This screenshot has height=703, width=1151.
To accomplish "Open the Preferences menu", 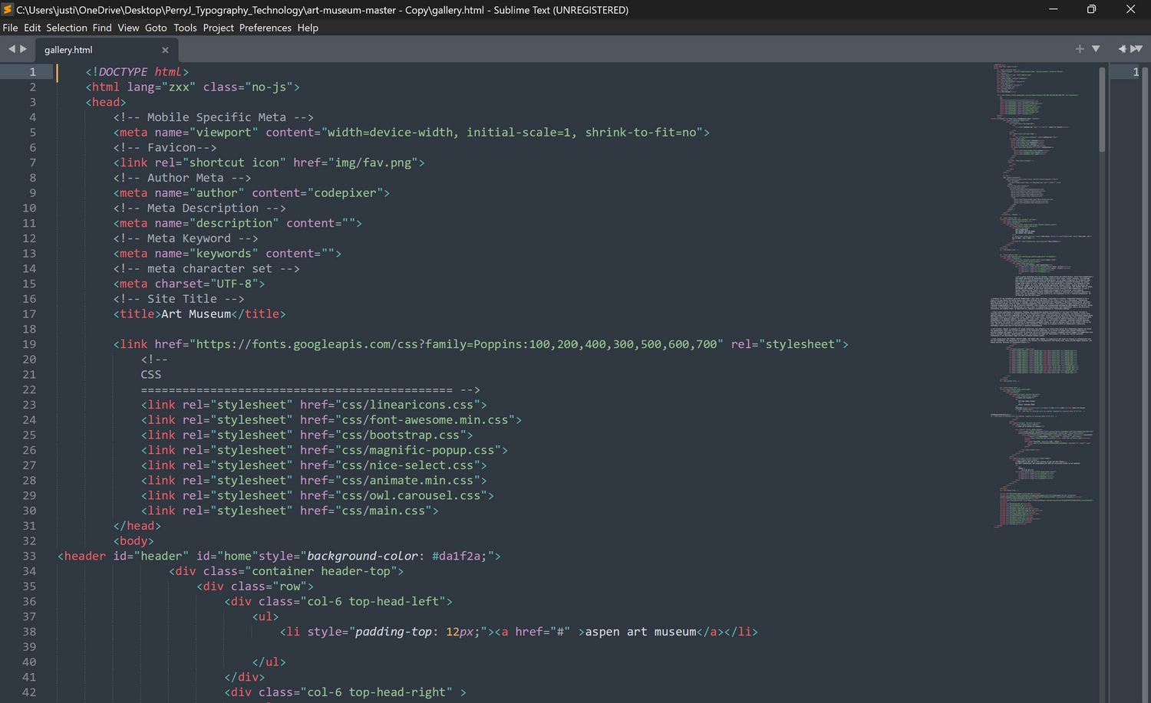I will click(265, 28).
